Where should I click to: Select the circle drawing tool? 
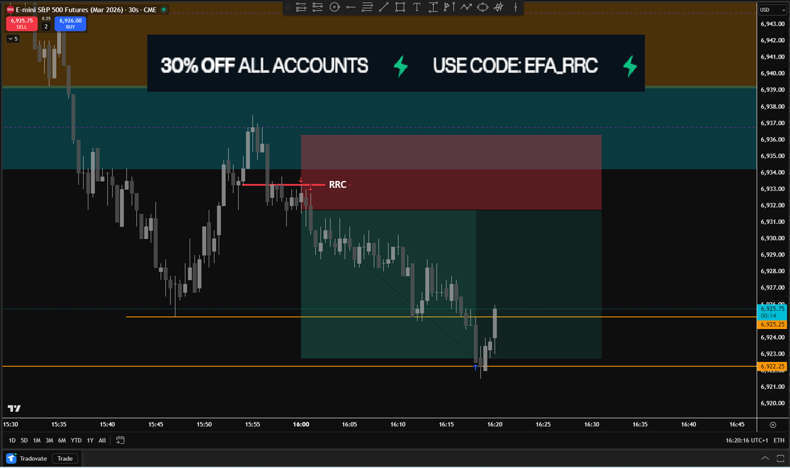(x=334, y=7)
